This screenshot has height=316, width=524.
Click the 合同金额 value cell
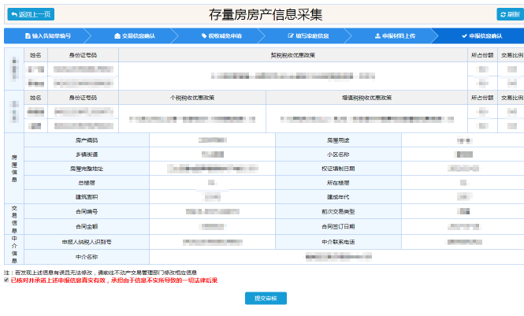212,225
